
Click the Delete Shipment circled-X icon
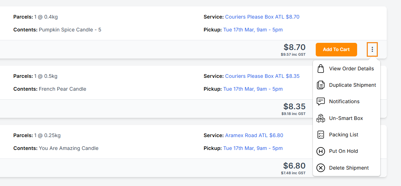[x=321, y=168]
